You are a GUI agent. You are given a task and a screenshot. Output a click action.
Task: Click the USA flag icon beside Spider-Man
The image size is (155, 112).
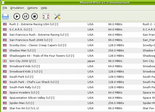[5, 103]
